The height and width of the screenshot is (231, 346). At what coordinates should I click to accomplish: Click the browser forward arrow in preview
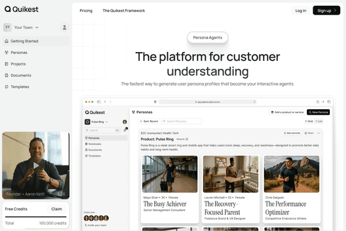coord(110,102)
